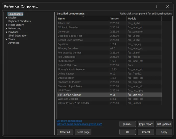Screen dimensions: 176x139
Task: Click the Reset page button
Action: tap(83, 132)
